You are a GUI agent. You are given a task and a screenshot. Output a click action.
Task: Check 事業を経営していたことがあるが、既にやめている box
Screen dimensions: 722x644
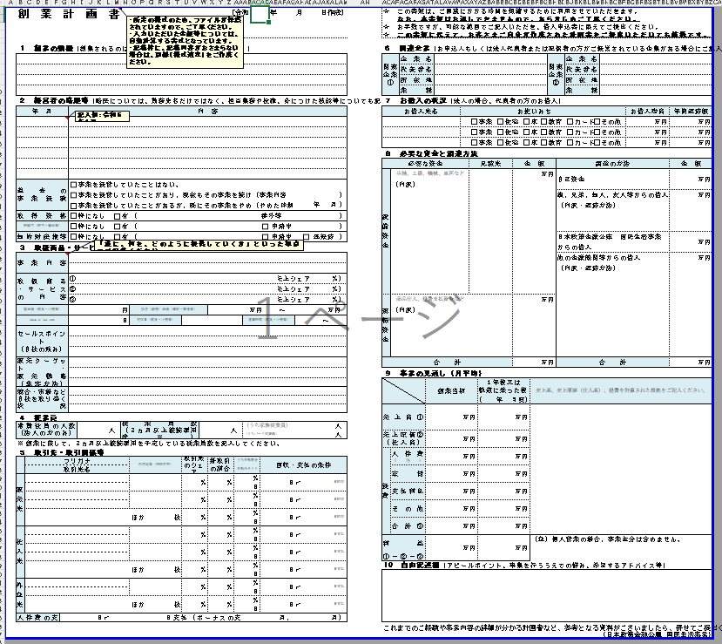74,205
